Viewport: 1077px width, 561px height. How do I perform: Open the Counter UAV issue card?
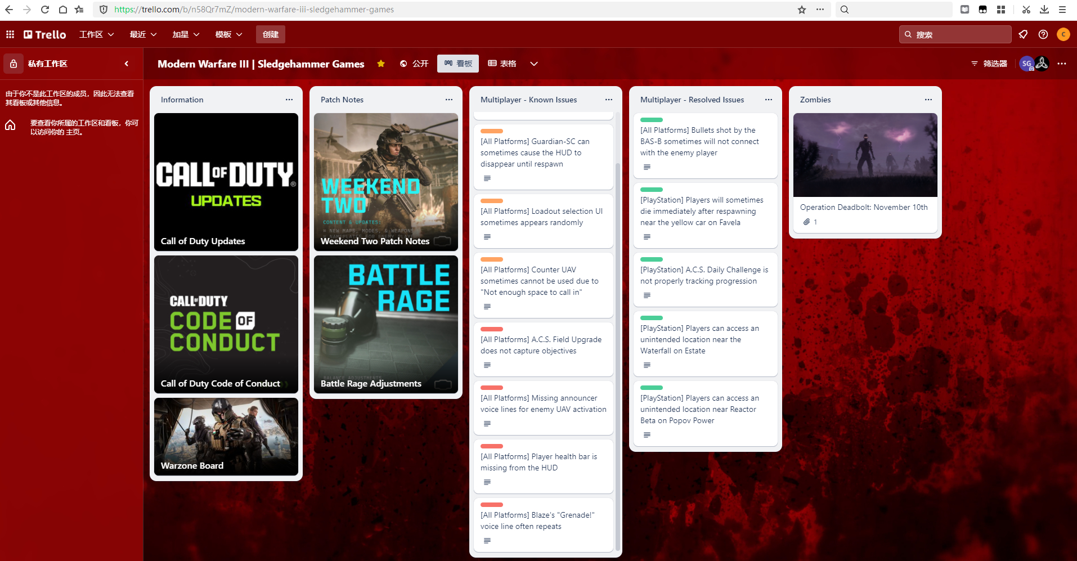[544, 285]
